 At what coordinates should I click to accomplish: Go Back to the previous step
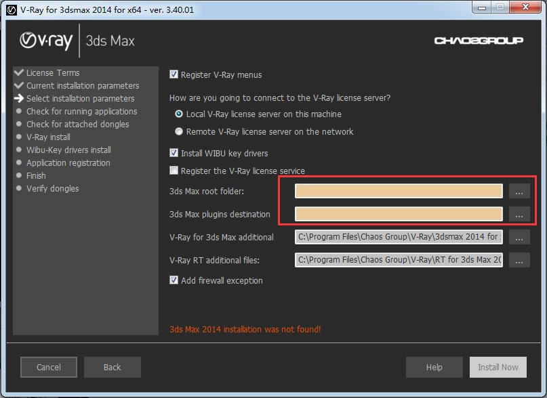pos(113,367)
